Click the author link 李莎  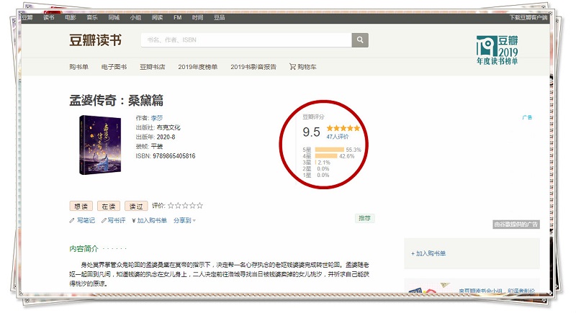pos(155,118)
